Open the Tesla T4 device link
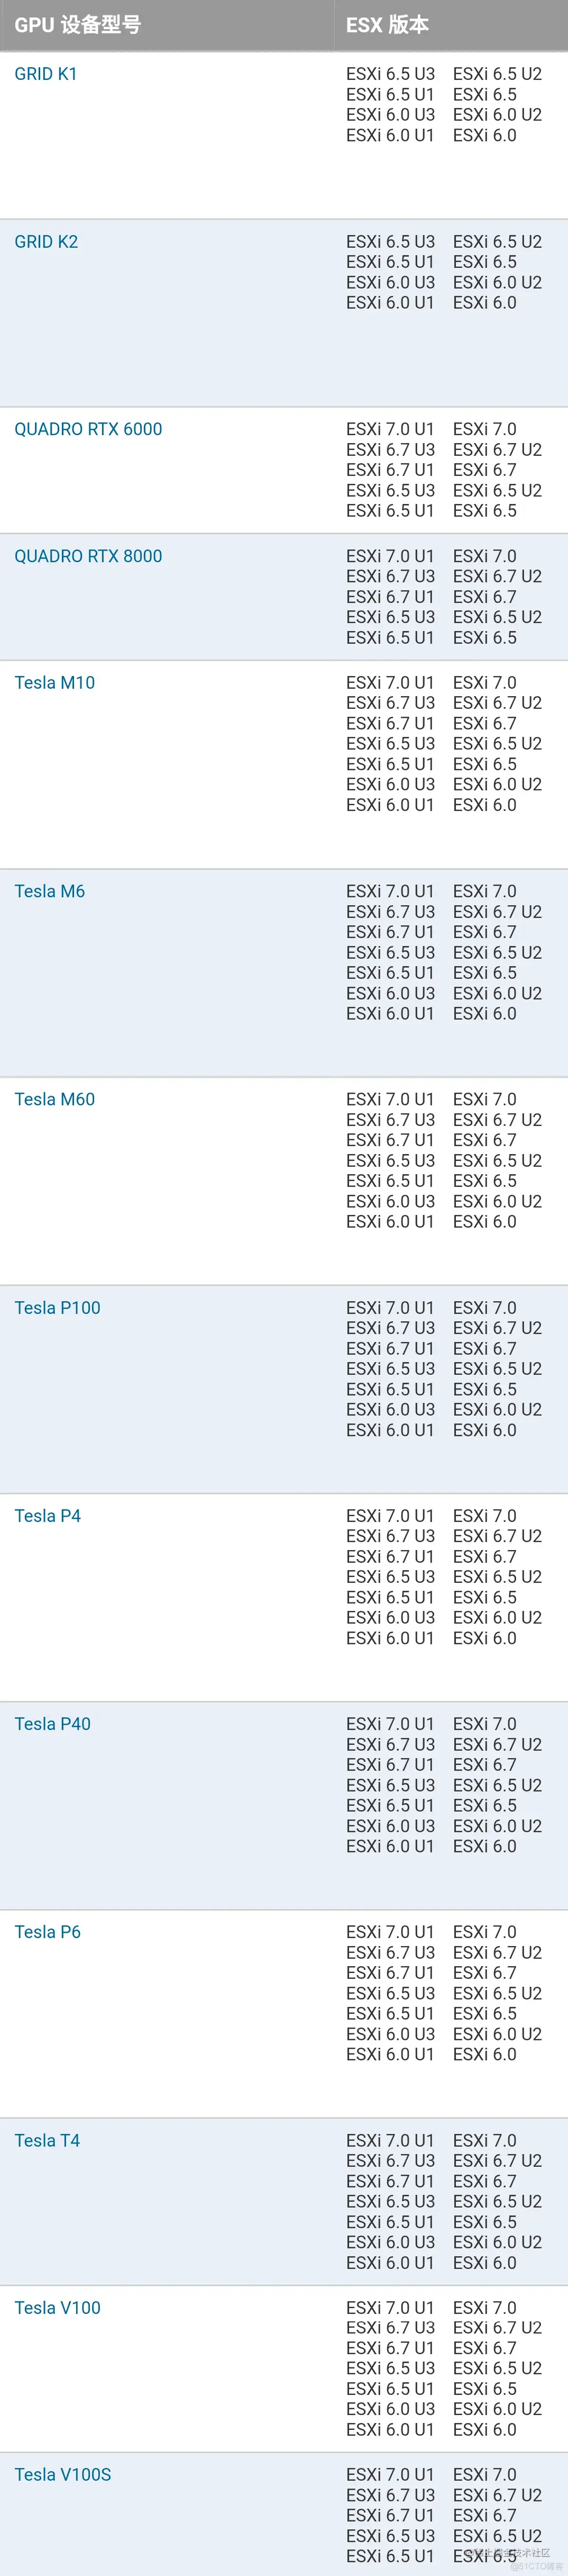Image resolution: width=568 pixels, height=2576 pixels. (47, 2140)
